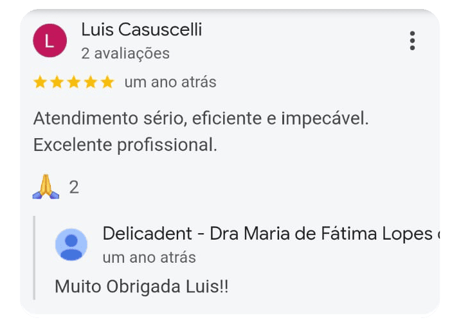Screen dimensions: 461x327
Task: Click the gray vertical reply thread bar
Action: coord(35,258)
